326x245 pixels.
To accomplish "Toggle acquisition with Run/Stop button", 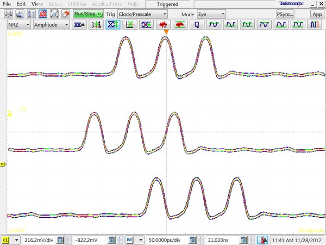I will tap(89, 14).
